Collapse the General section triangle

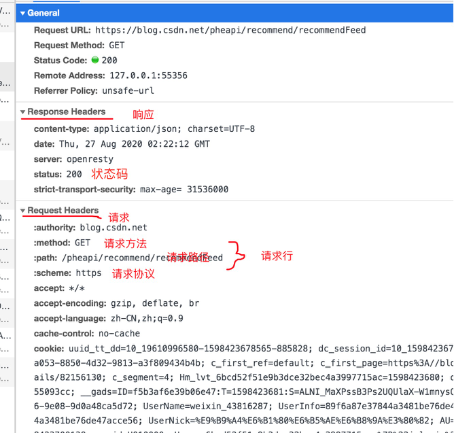tap(22, 13)
